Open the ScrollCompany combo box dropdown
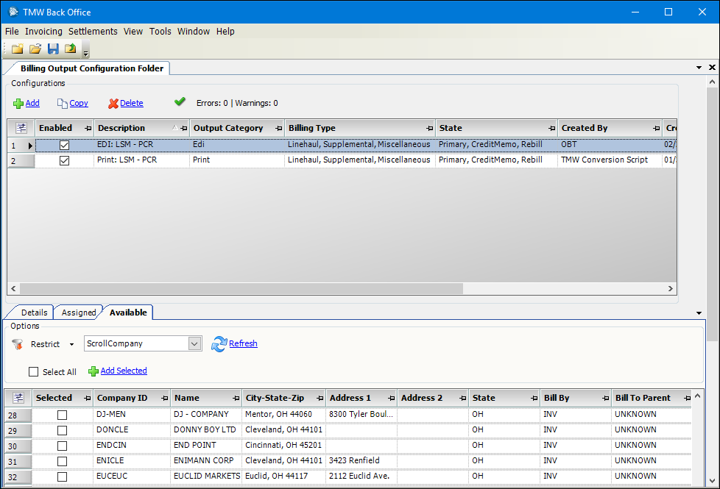The height and width of the screenshot is (489, 720). click(194, 343)
